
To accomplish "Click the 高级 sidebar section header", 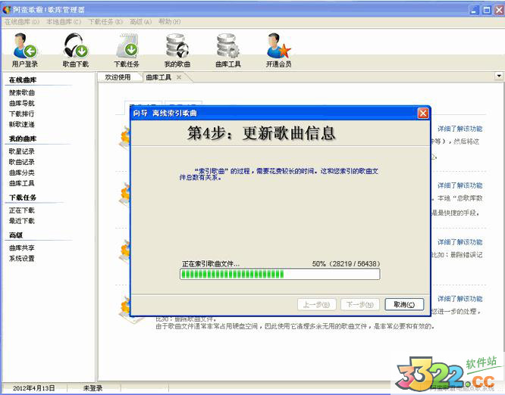I will (x=16, y=235).
